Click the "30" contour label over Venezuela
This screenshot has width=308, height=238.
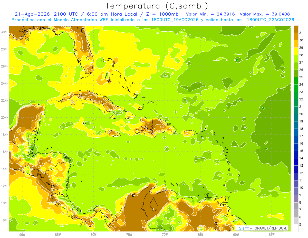click(199, 209)
